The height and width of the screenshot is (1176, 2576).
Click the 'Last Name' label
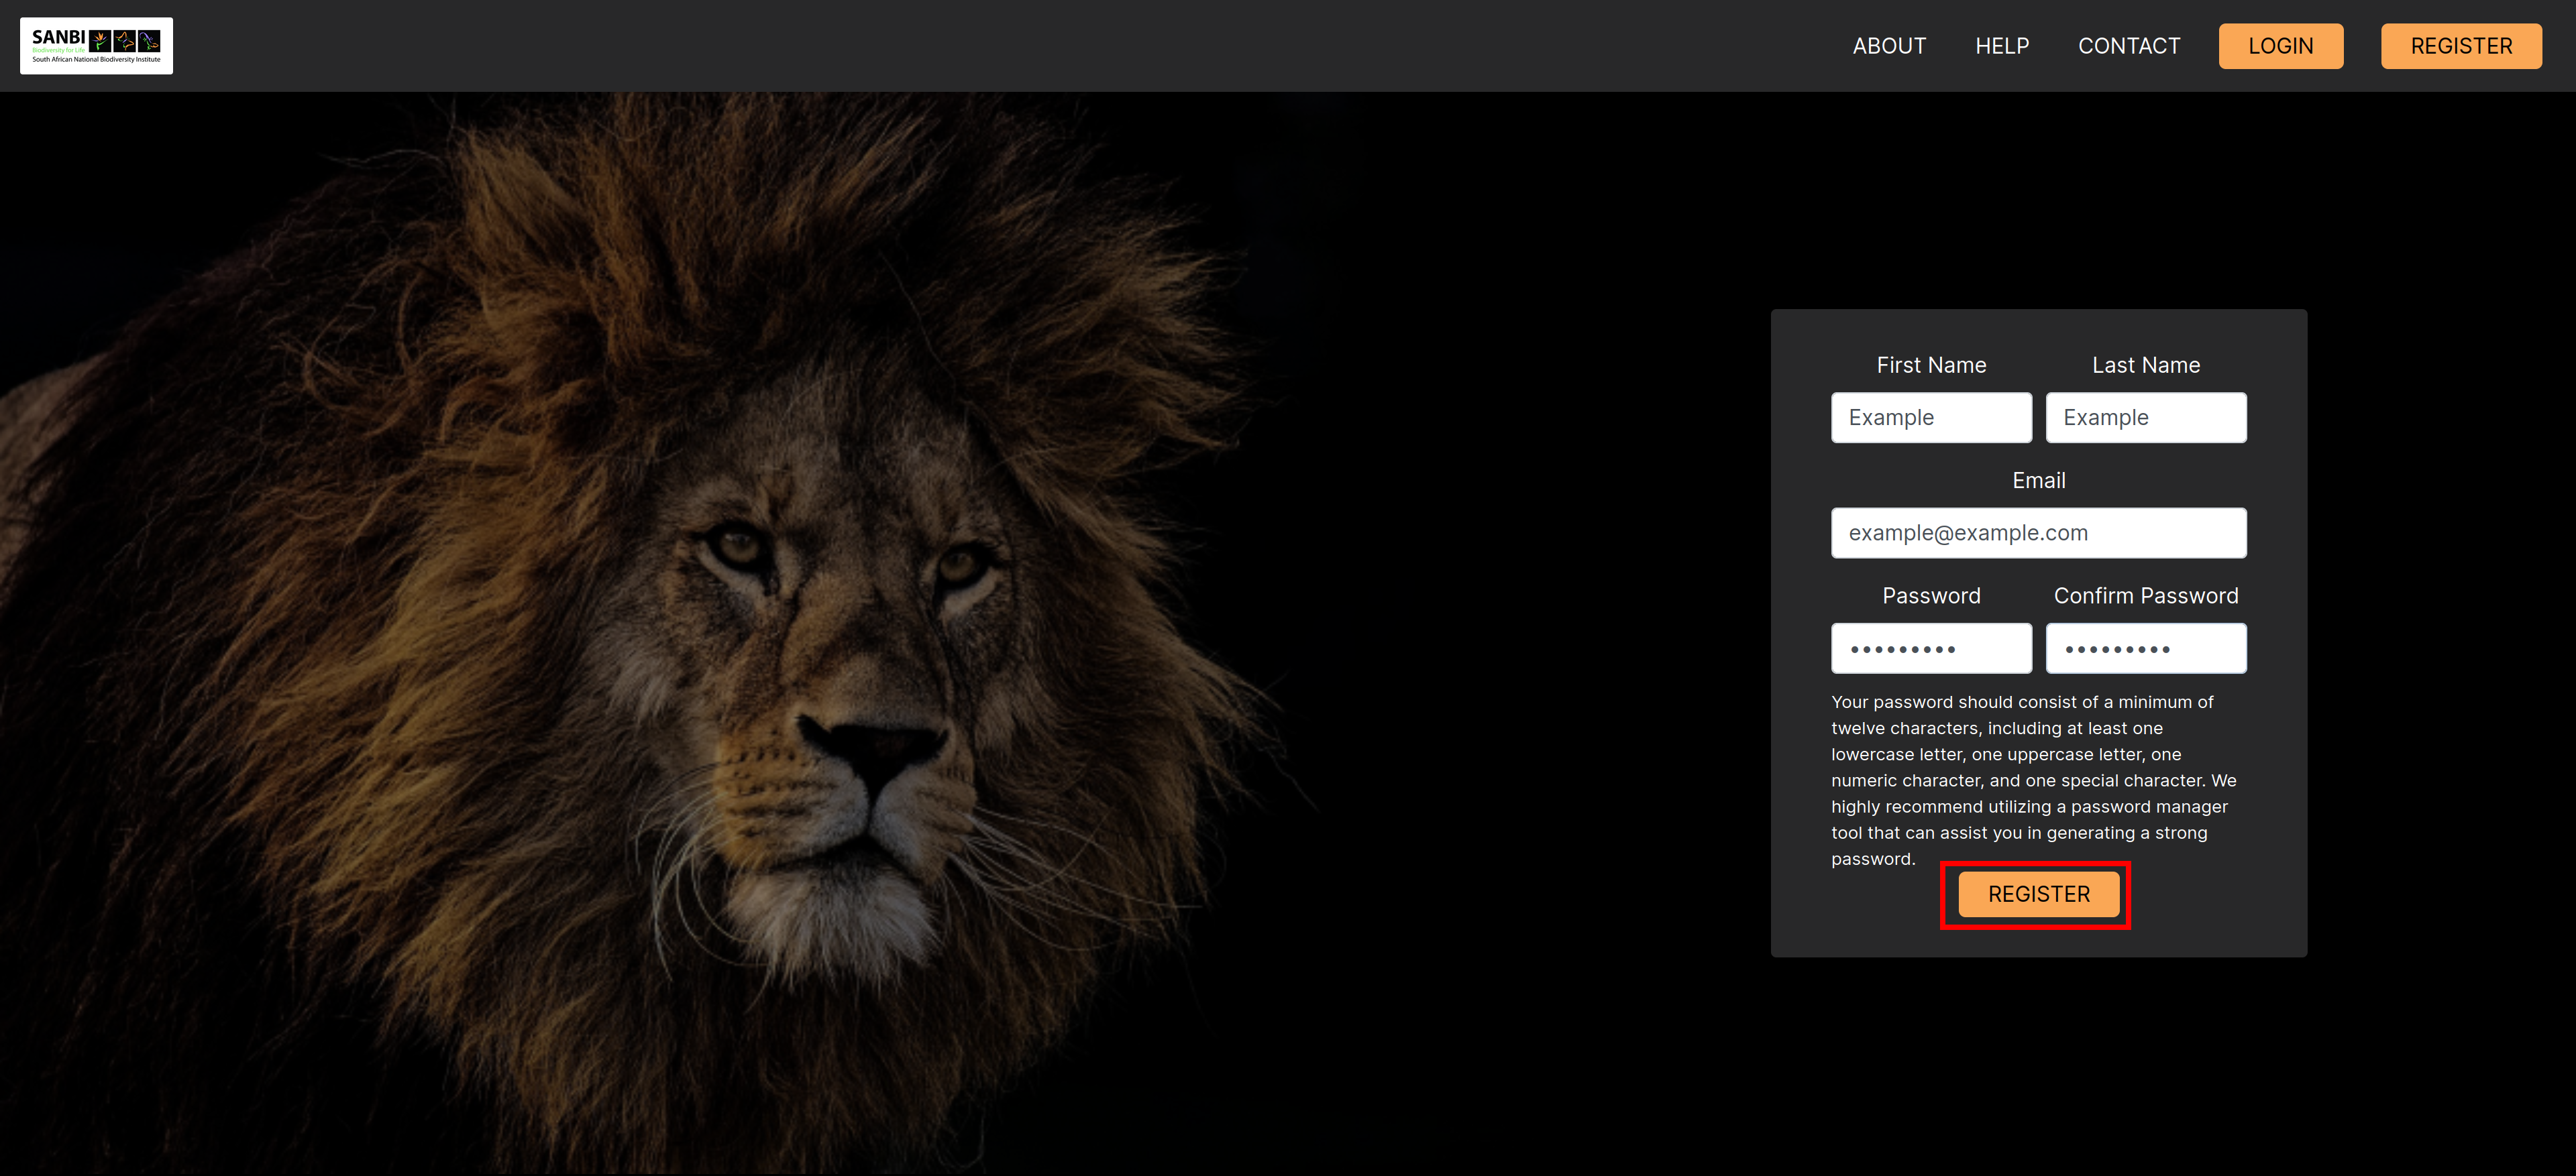coord(2145,365)
